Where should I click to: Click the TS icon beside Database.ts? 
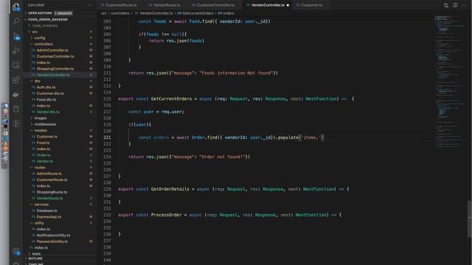point(33,211)
